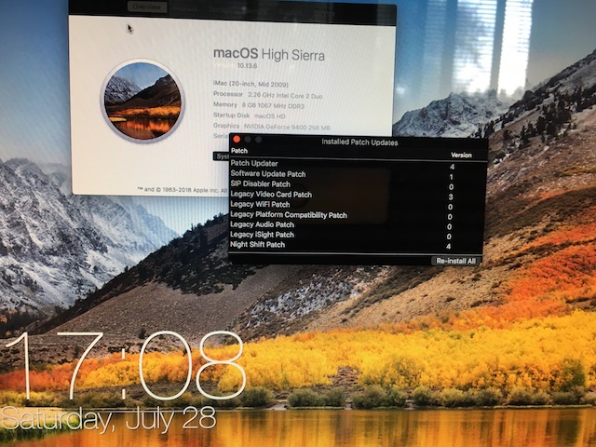Click the Version column header
This screenshot has height=447, width=596.
(461, 156)
